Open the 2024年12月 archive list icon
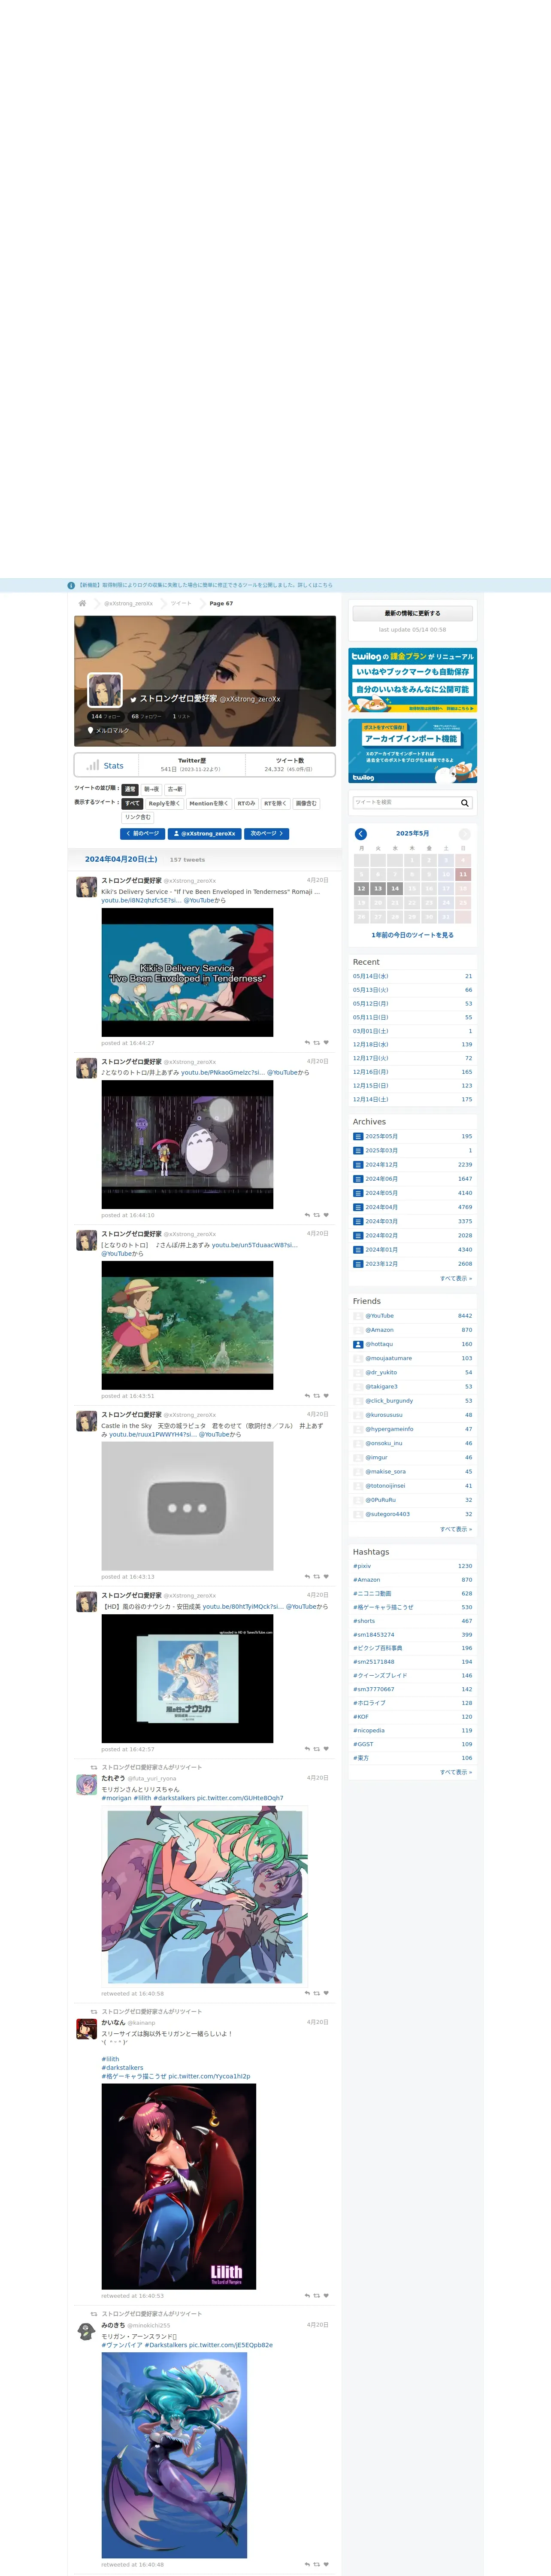 (358, 1165)
